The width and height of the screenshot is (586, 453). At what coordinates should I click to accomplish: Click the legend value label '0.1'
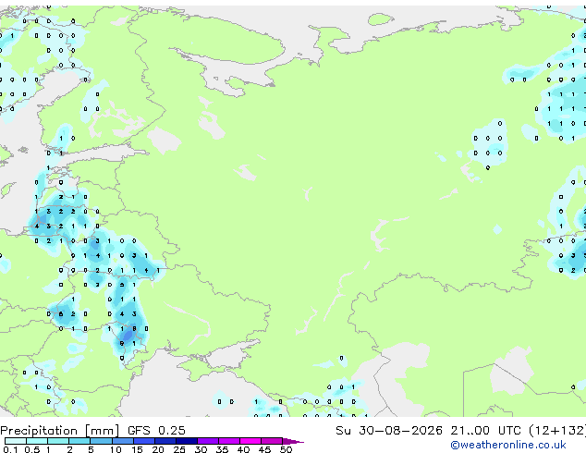pyautogui.click(x=10, y=449)
